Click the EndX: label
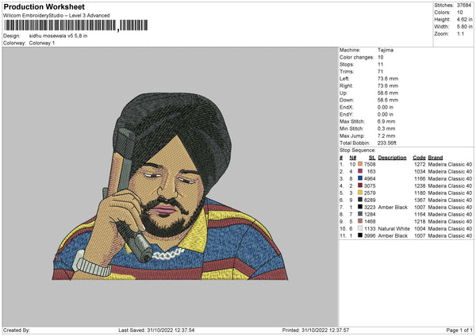Image resolution: width=476 pixels, height=336 pixels. (x=347, y=107)
